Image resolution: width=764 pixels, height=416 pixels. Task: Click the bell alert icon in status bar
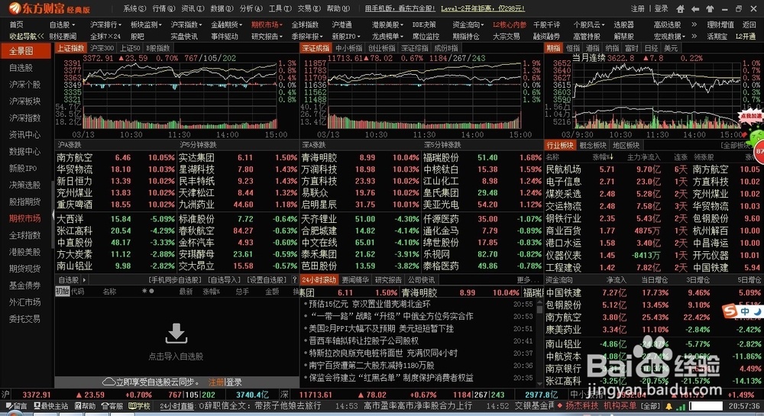669,406
